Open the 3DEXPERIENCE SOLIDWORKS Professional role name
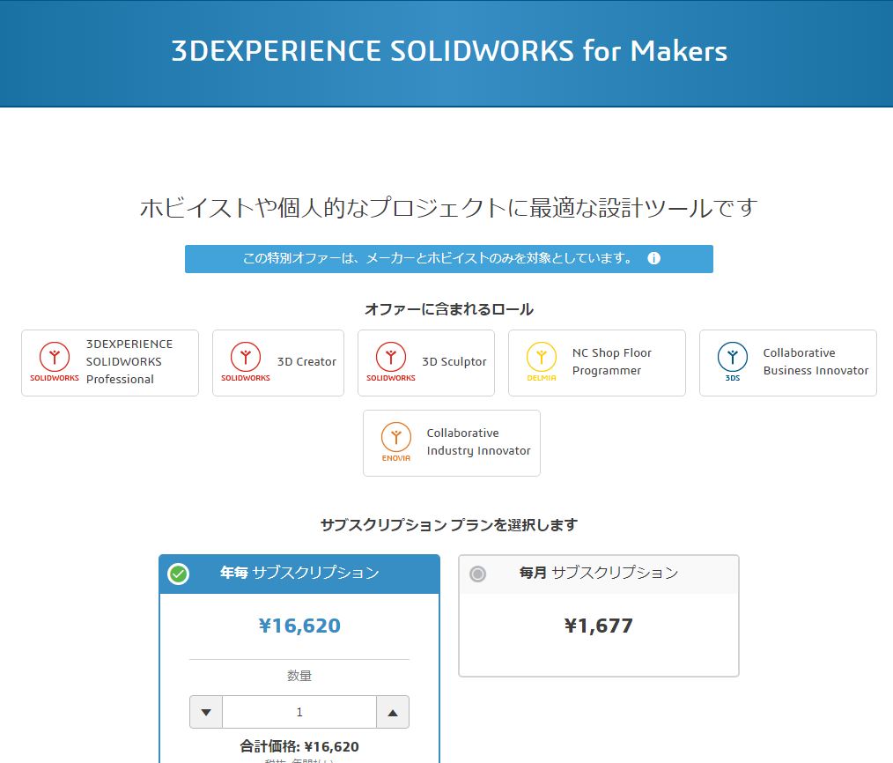893x763 pixels. pyautogui.click(x=129, y=362)
